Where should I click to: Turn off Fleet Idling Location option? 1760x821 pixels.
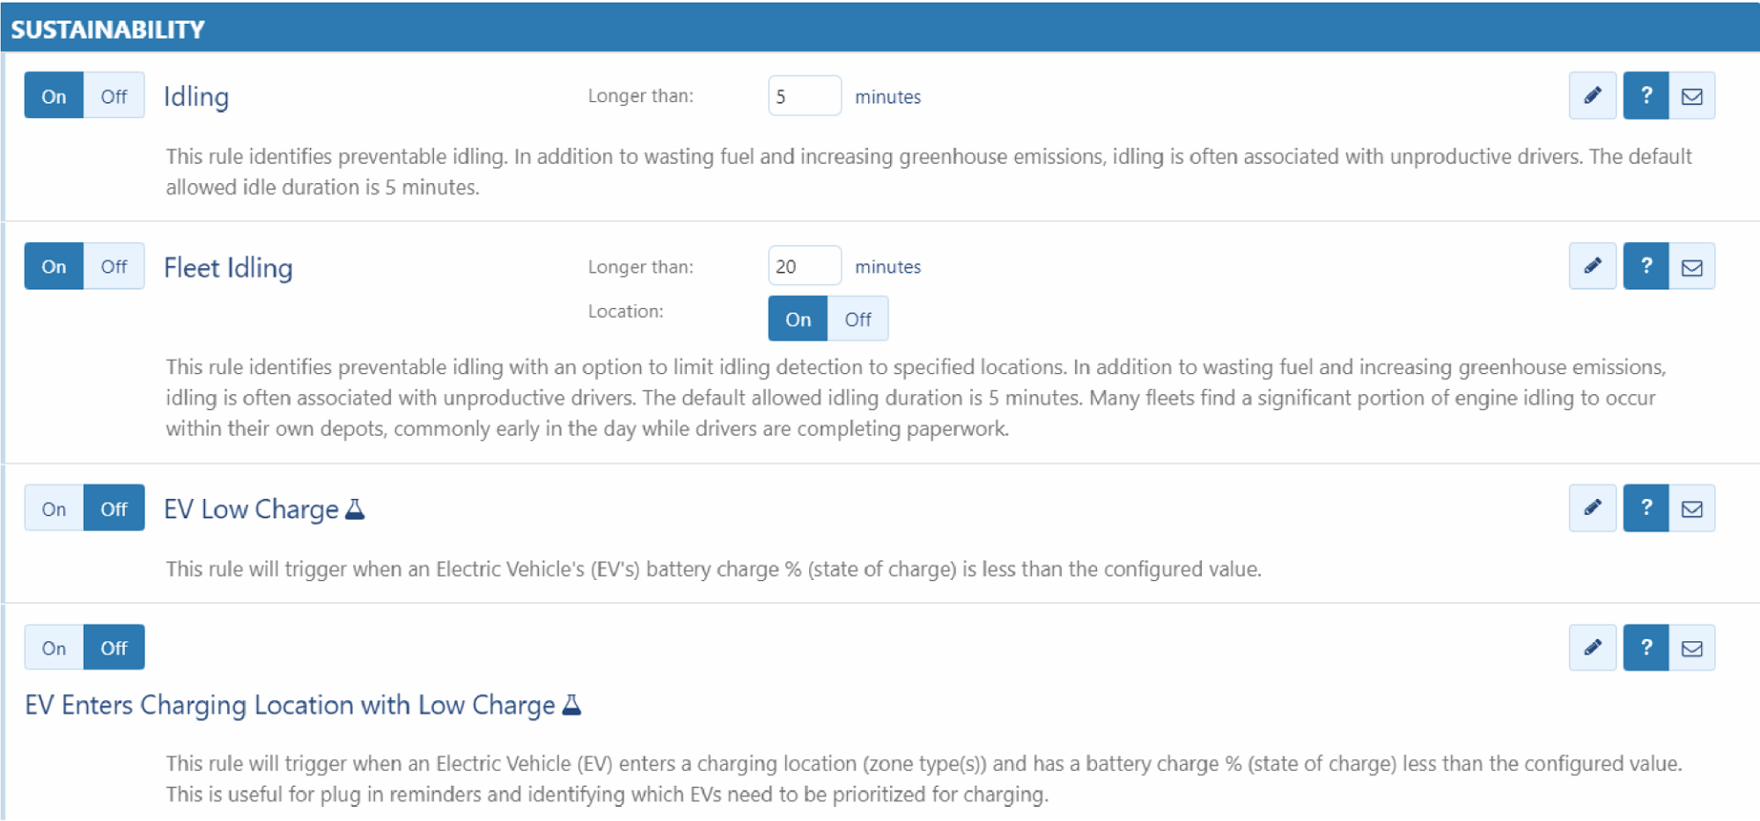tap(858, 319)
